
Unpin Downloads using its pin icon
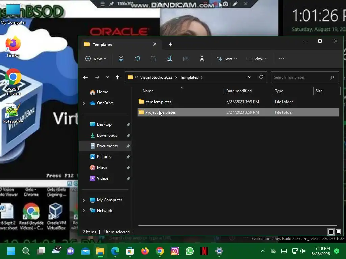point(128,135)
